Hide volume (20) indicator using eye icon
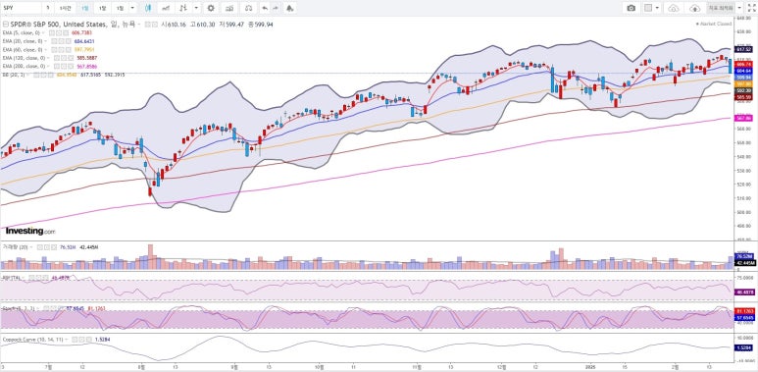Image resolution: width=758 pixels, height=372 pixels. tap(39, 247)
